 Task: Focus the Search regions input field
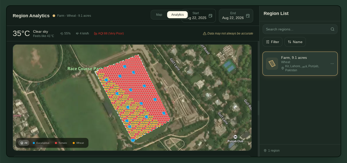300,29
